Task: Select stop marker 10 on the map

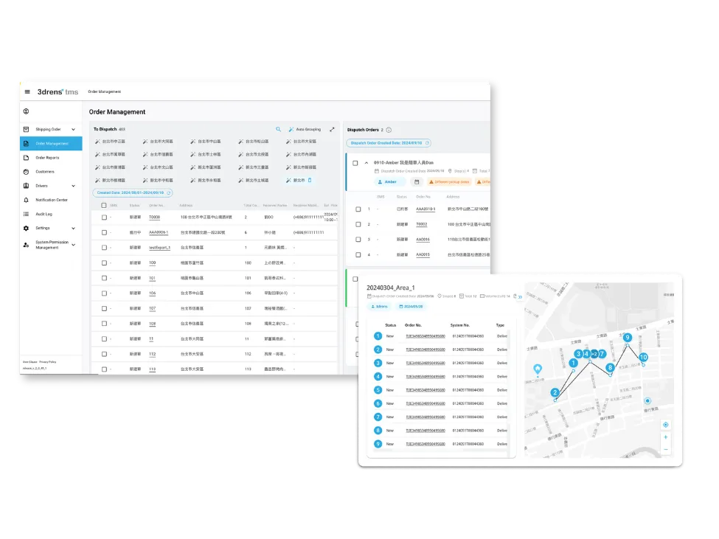Action: [x=643, y=357]
